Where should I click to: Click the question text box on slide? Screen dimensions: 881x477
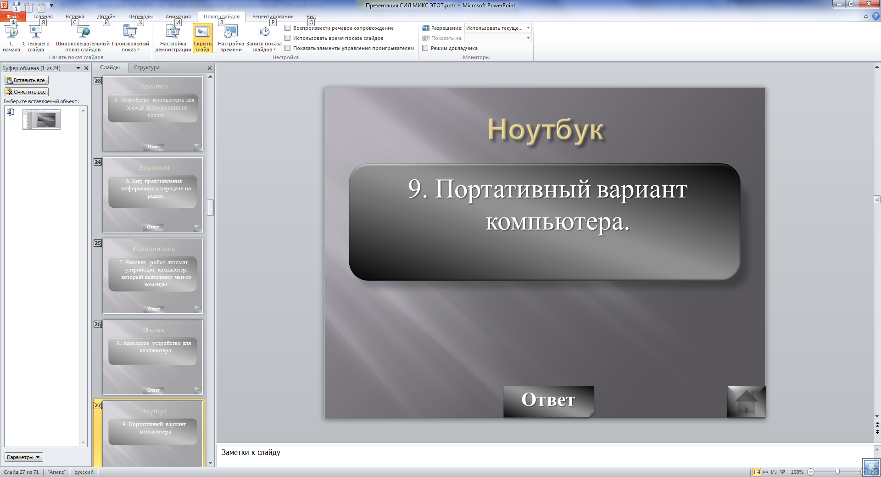[544, 222]
